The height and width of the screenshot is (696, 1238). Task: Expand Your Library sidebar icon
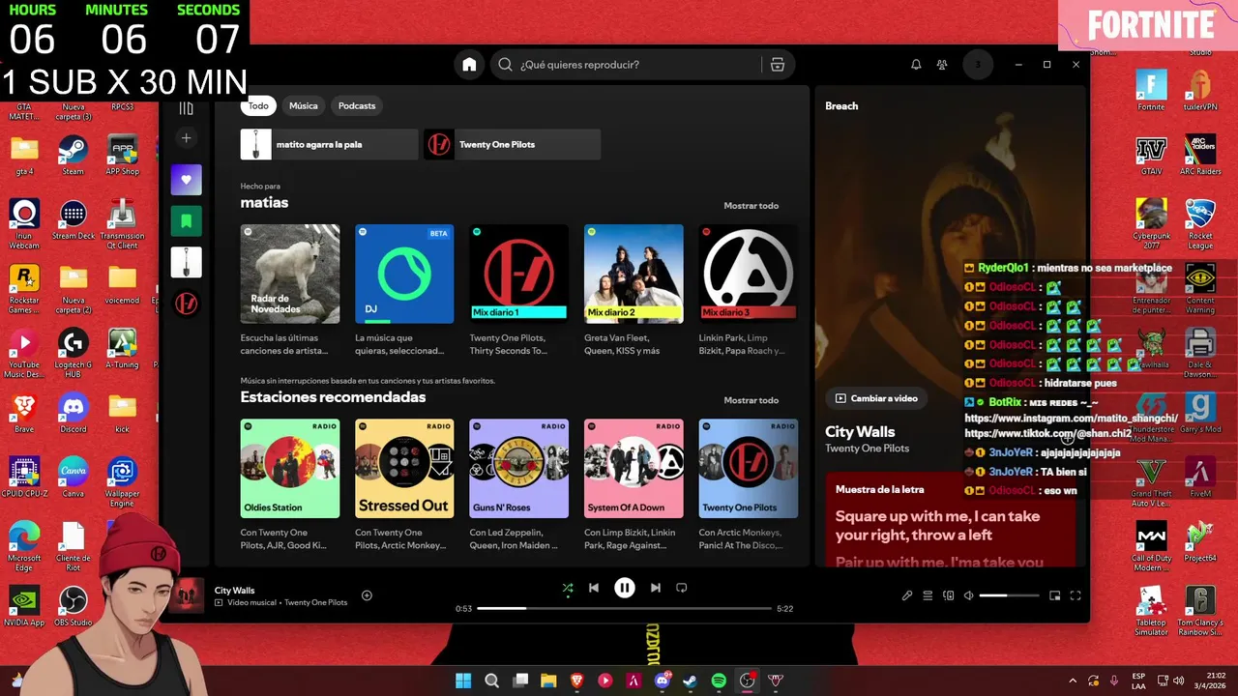[x=187, y=107]
